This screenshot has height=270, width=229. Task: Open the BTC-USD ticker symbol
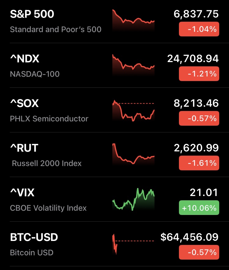pos(34,237)
